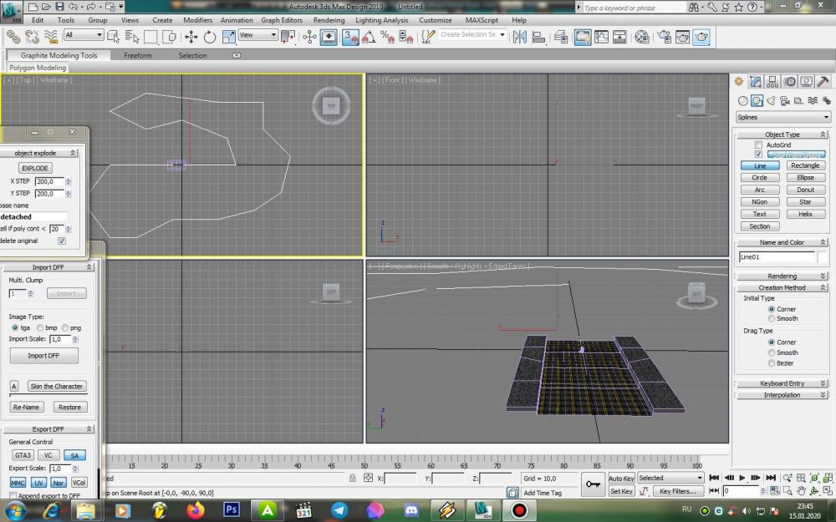Click the Rectangle spline button
The width and height of the screenshot is (836, 522).
pos(805,165)
